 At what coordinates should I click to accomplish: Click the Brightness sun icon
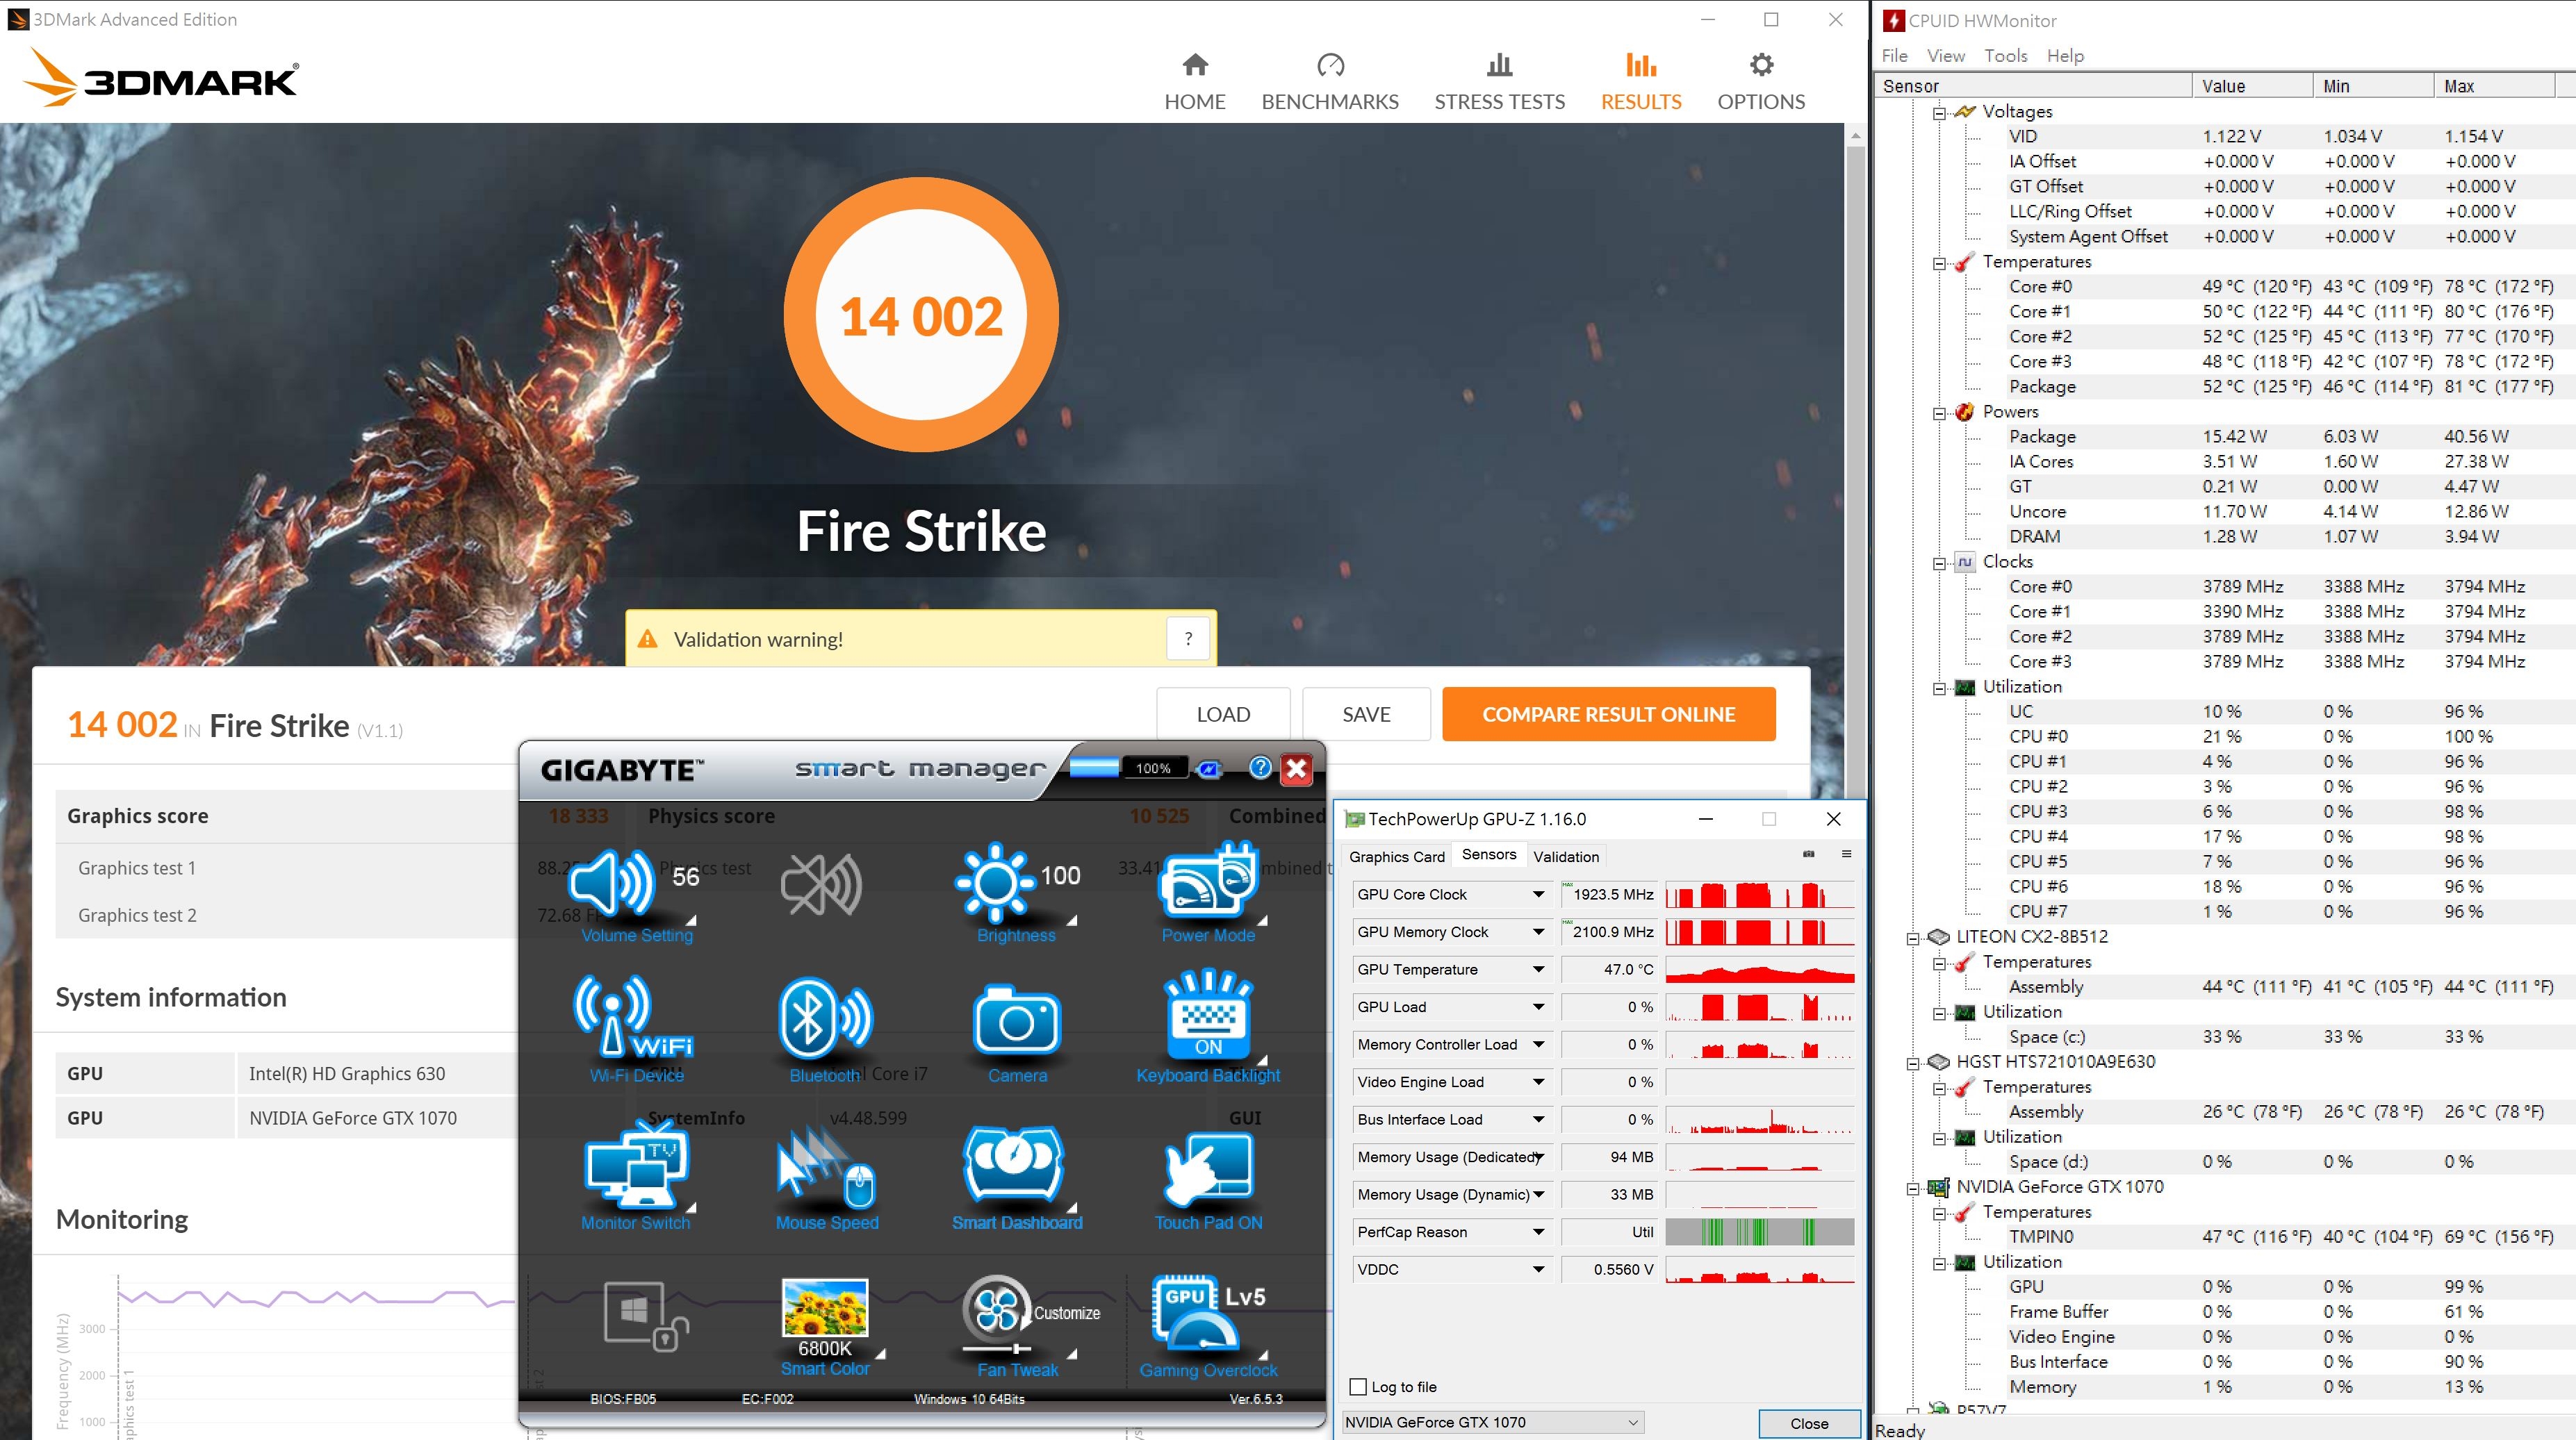[994, 882]
